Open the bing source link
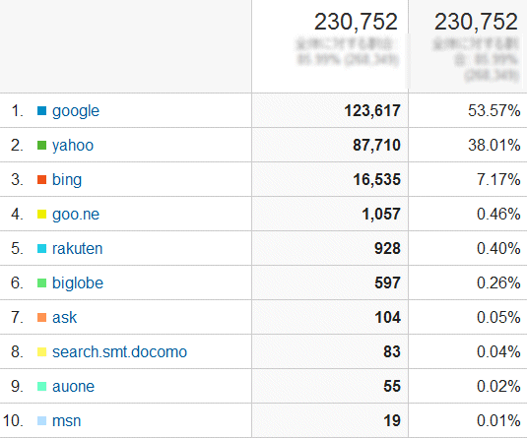Screen dimensions: 527x438 (x=67, y=180)
